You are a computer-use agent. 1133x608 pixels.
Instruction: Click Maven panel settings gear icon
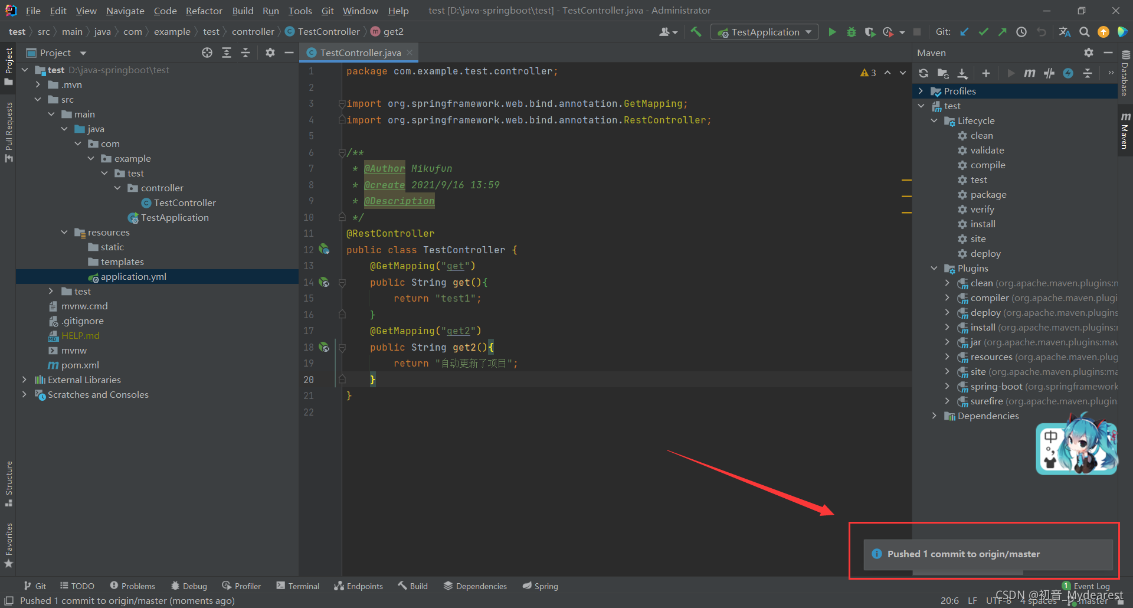click(x=1089, y=53)
